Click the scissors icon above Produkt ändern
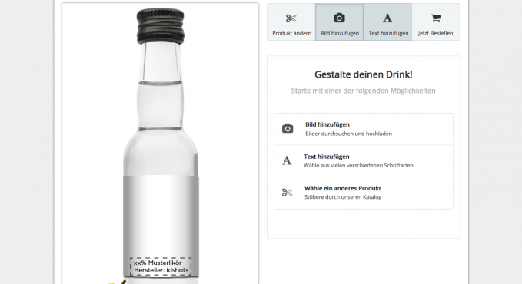Image resolution: width=522 pixels, height=284 pixels. tap(291, 18)
